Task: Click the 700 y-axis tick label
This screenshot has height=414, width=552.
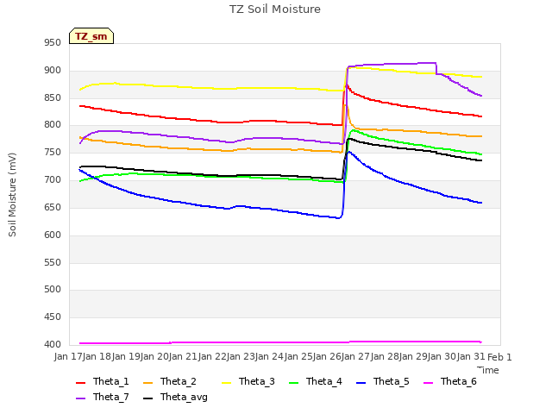Action: point(53,180)
